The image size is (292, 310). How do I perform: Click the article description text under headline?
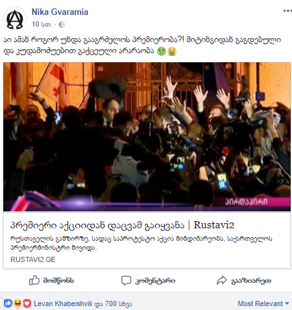click(141, 243)
